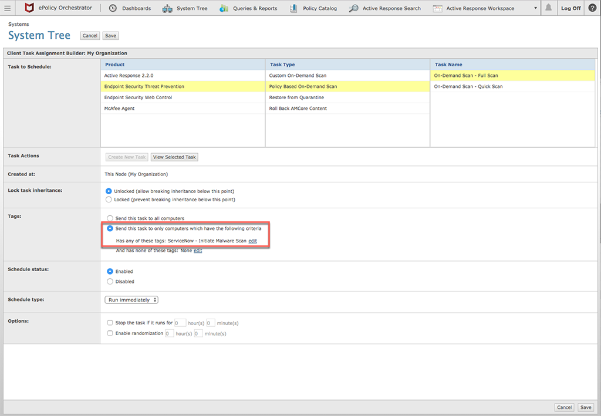Screen dimensions: 601x416
Task: Open Active Response Search
Action: coord(391,8)
